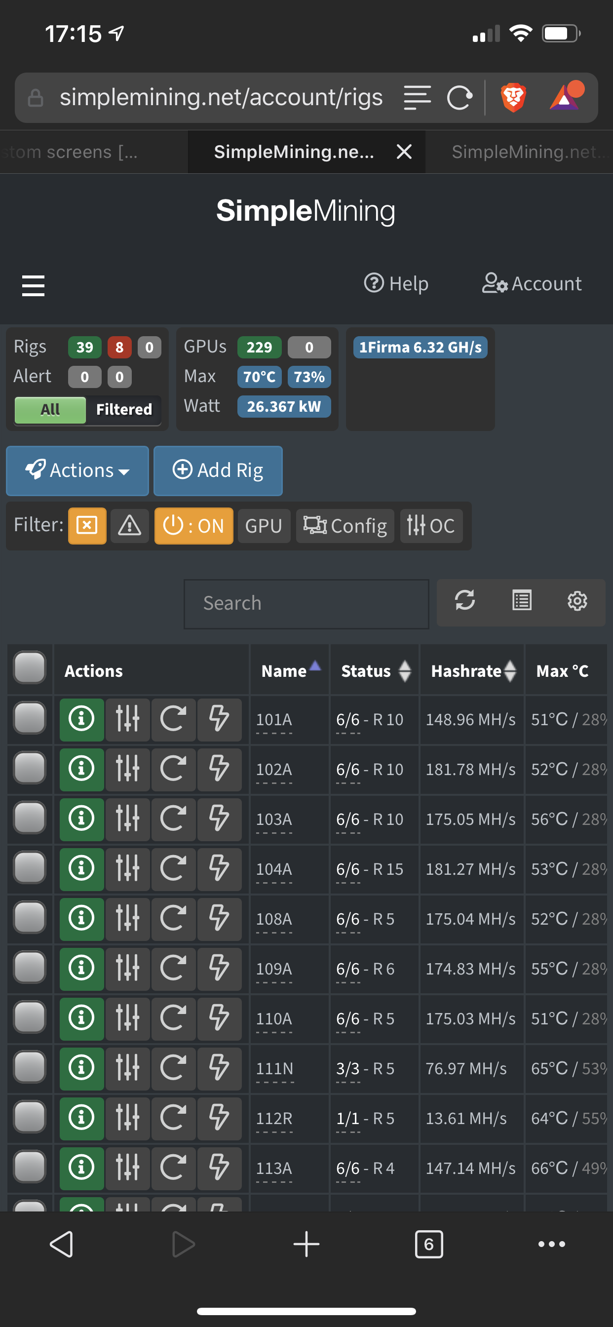Open table settings gear icon
The height and width of the screenshot is (1327, 613).
(577, 601)
